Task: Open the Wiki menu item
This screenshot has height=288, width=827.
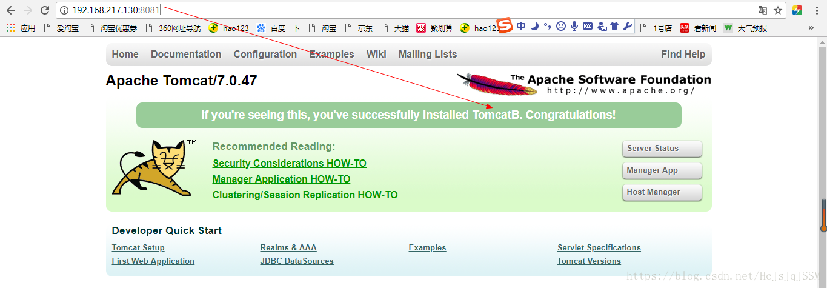Action: coord(376,54)
